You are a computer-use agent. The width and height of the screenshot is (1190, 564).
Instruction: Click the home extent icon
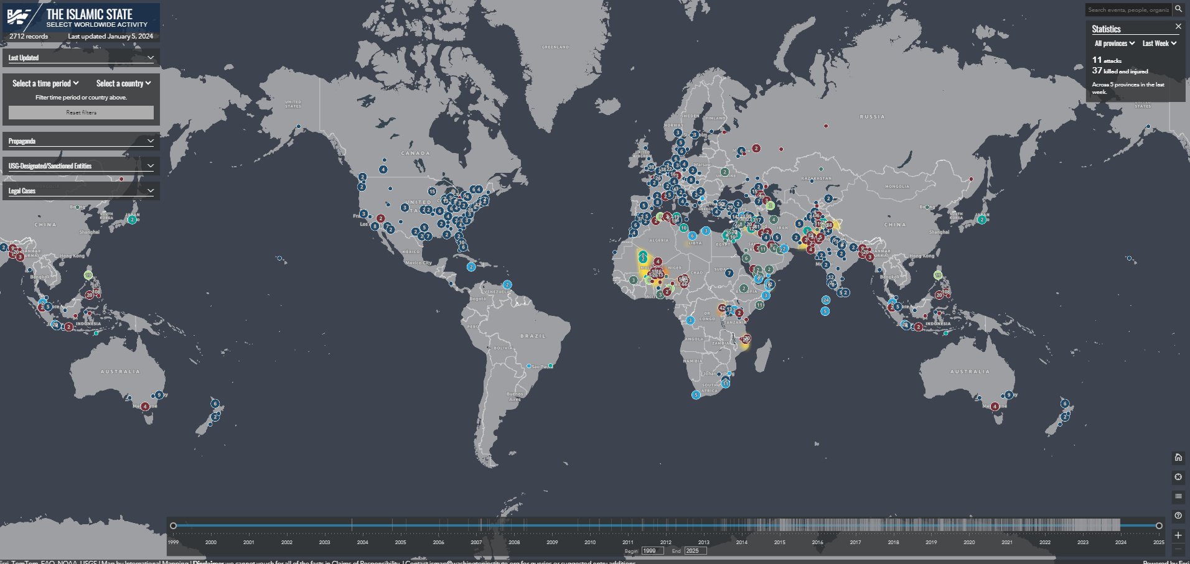[1178, 458]
